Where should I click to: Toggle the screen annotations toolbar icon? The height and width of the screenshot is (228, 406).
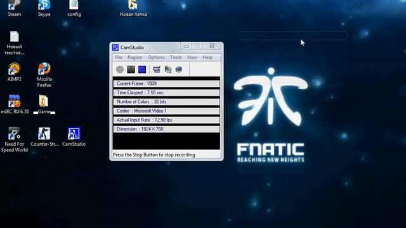pos(157,69)
